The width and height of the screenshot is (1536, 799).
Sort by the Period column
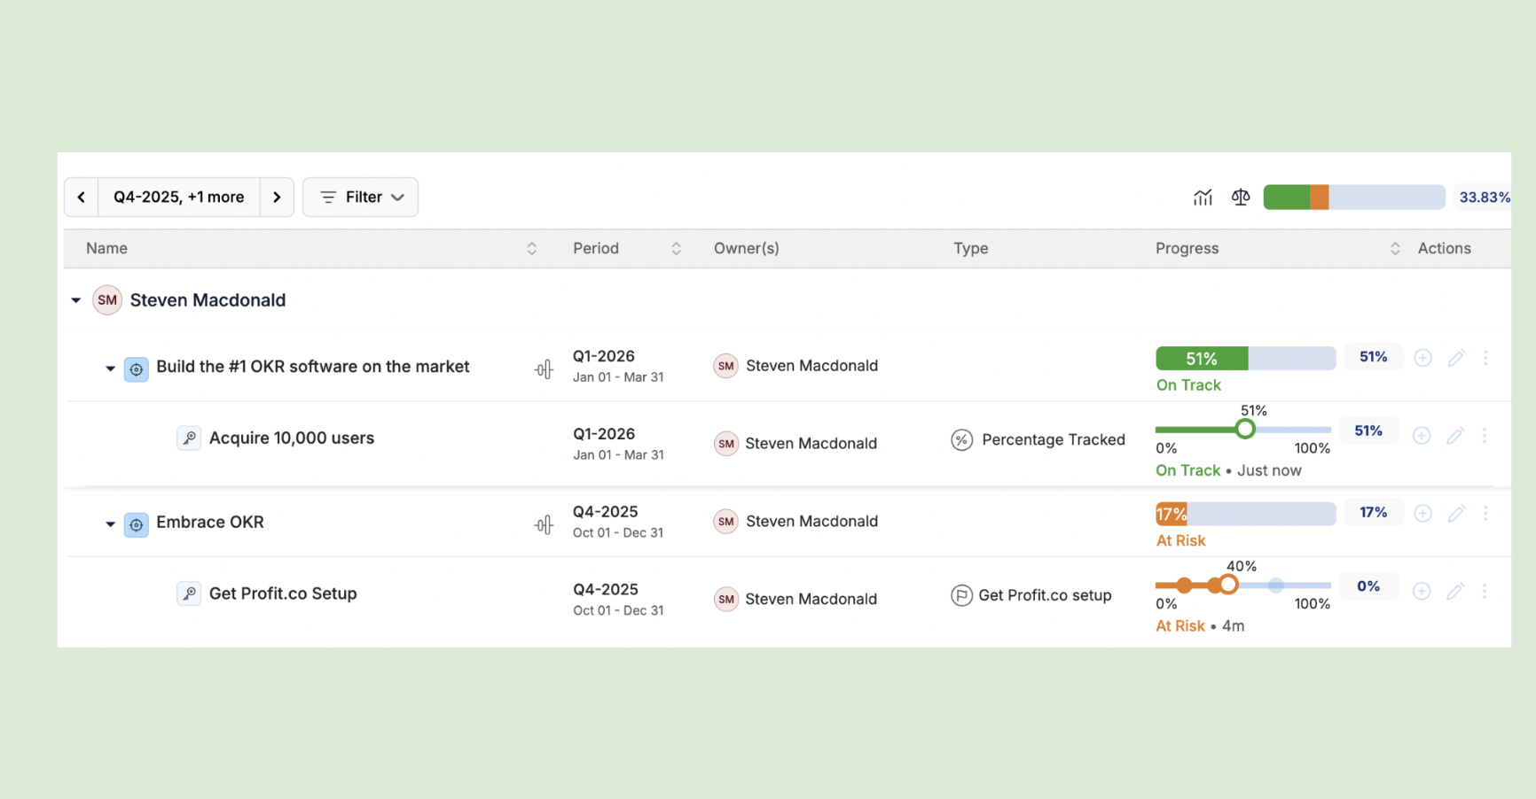(x=676, y=248)
